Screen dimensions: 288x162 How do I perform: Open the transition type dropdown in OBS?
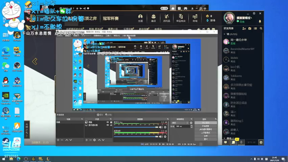180,123
